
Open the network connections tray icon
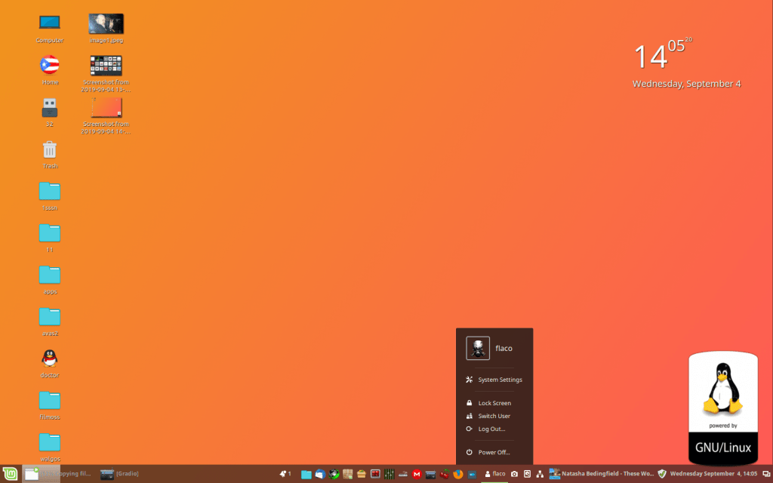540,474
